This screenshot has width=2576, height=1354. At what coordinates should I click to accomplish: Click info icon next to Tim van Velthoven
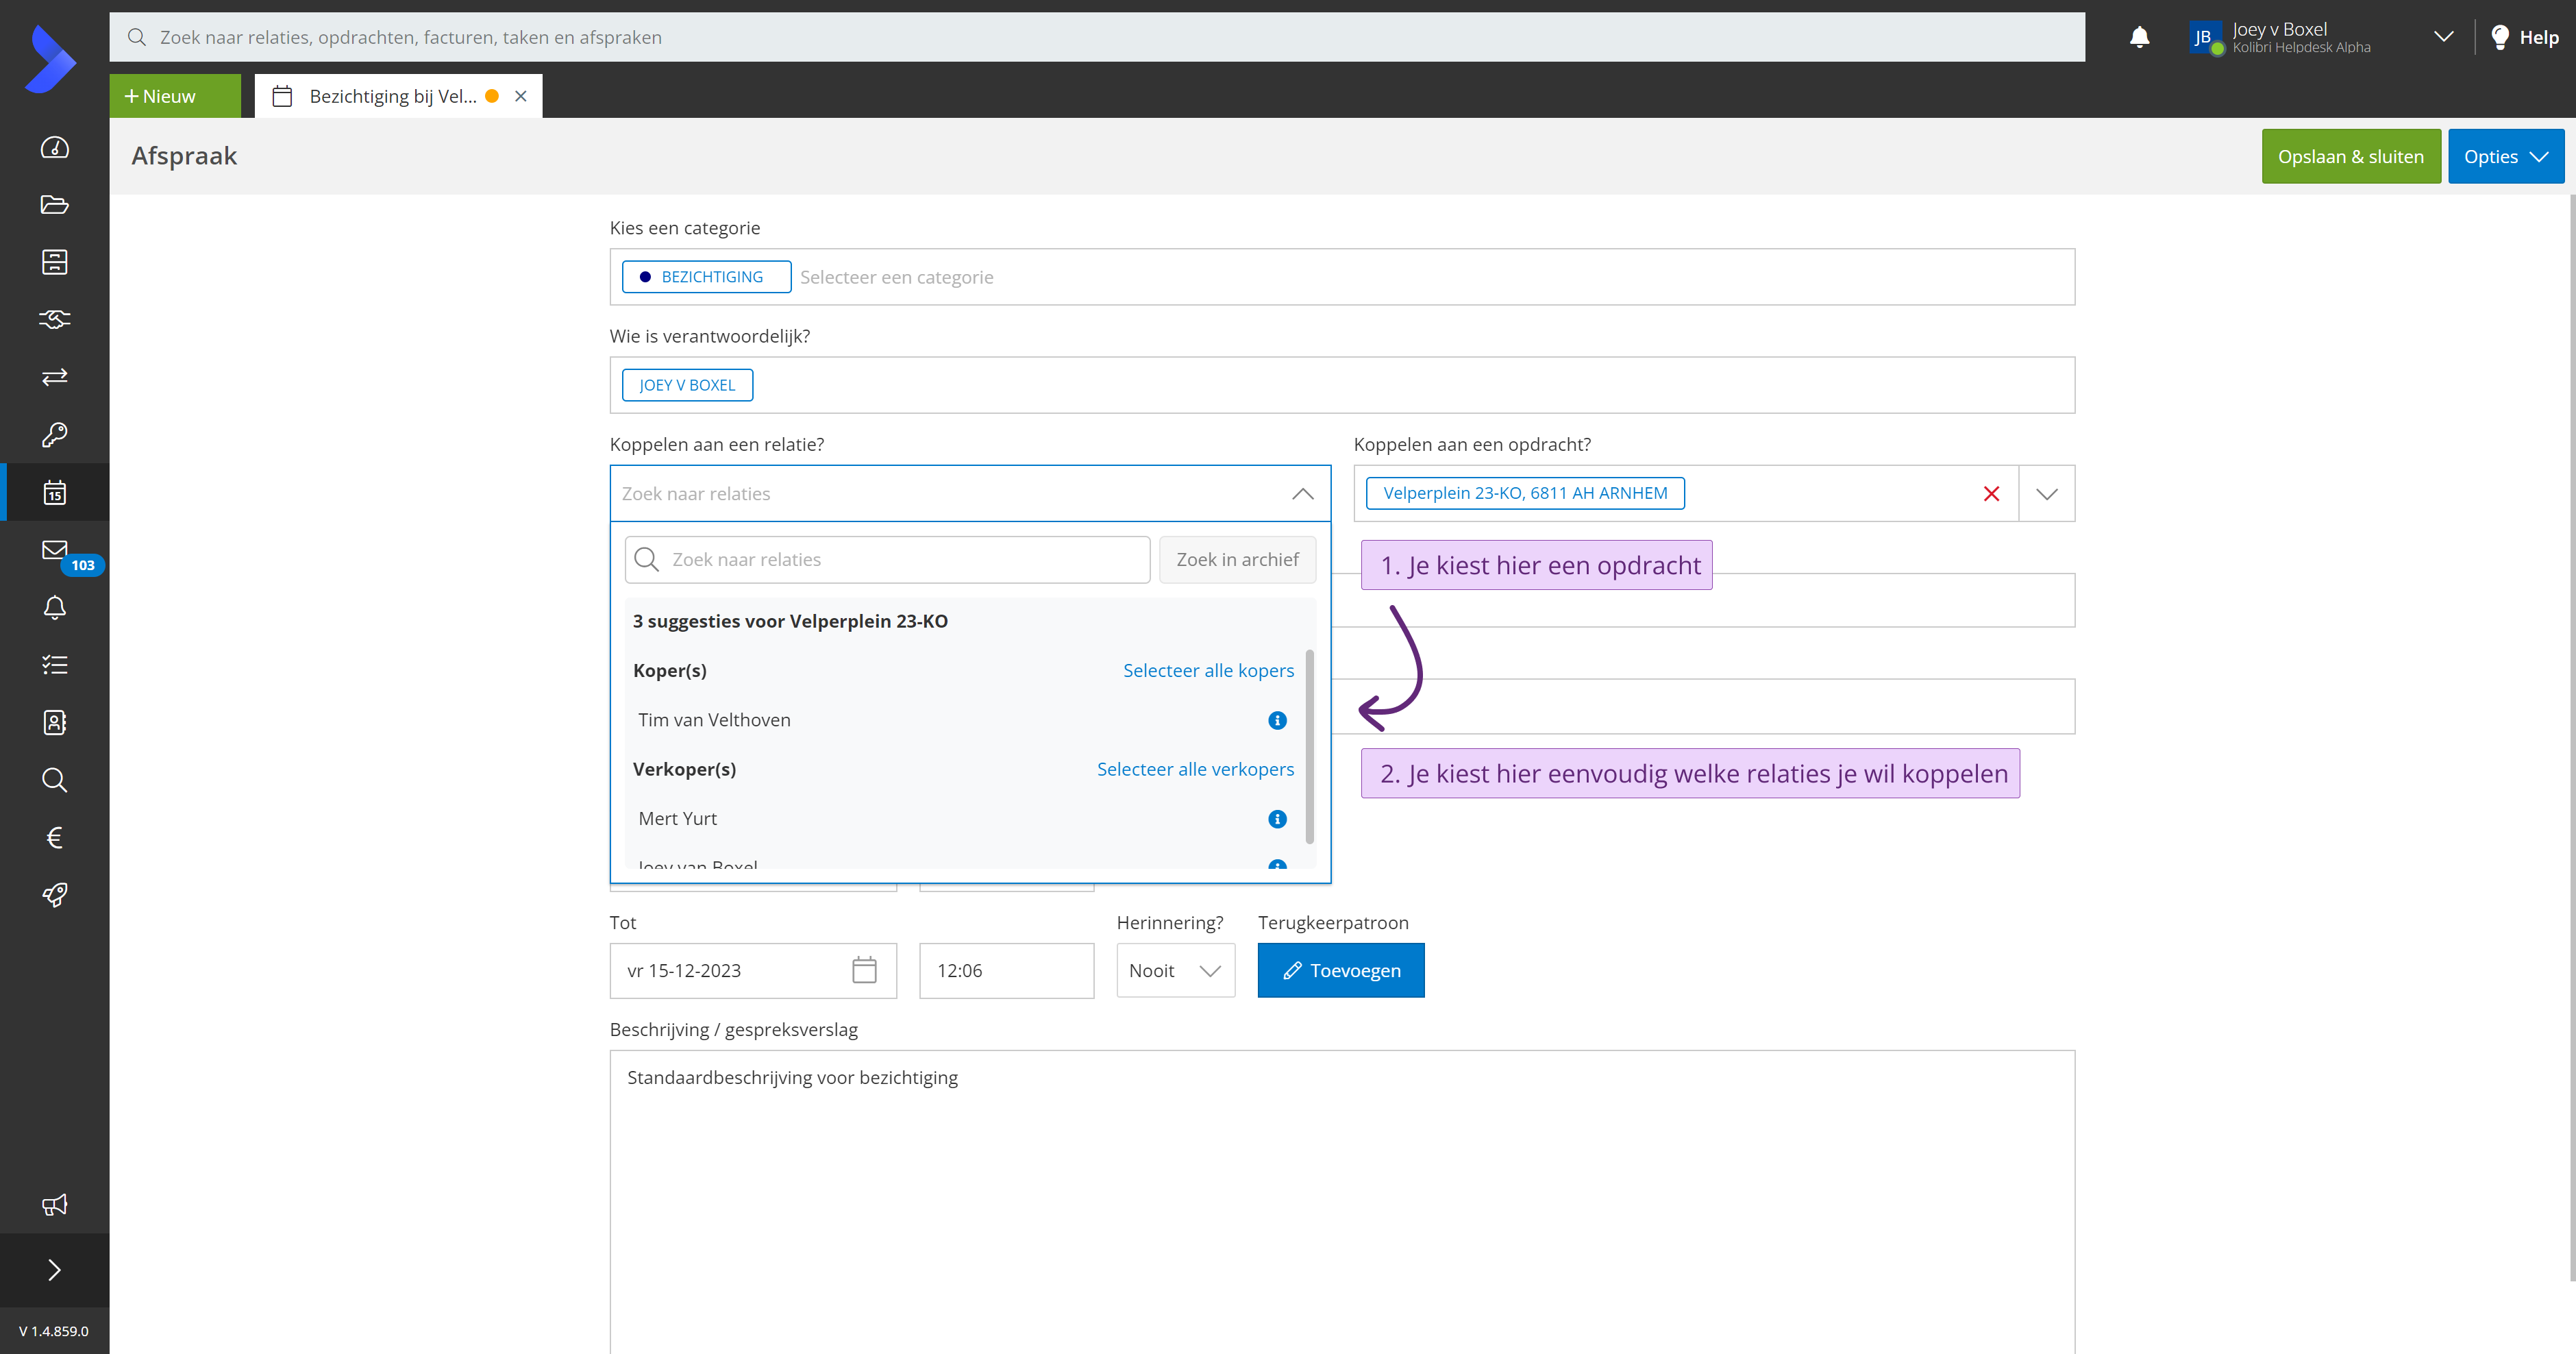click(1277, 720)
